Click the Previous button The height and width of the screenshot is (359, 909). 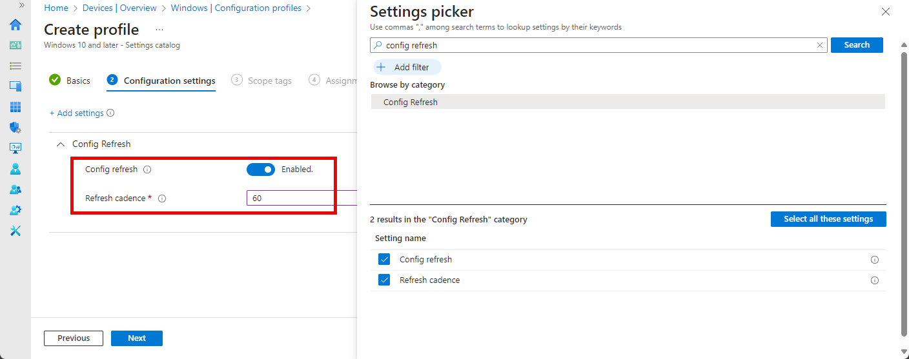click(74, 338)
